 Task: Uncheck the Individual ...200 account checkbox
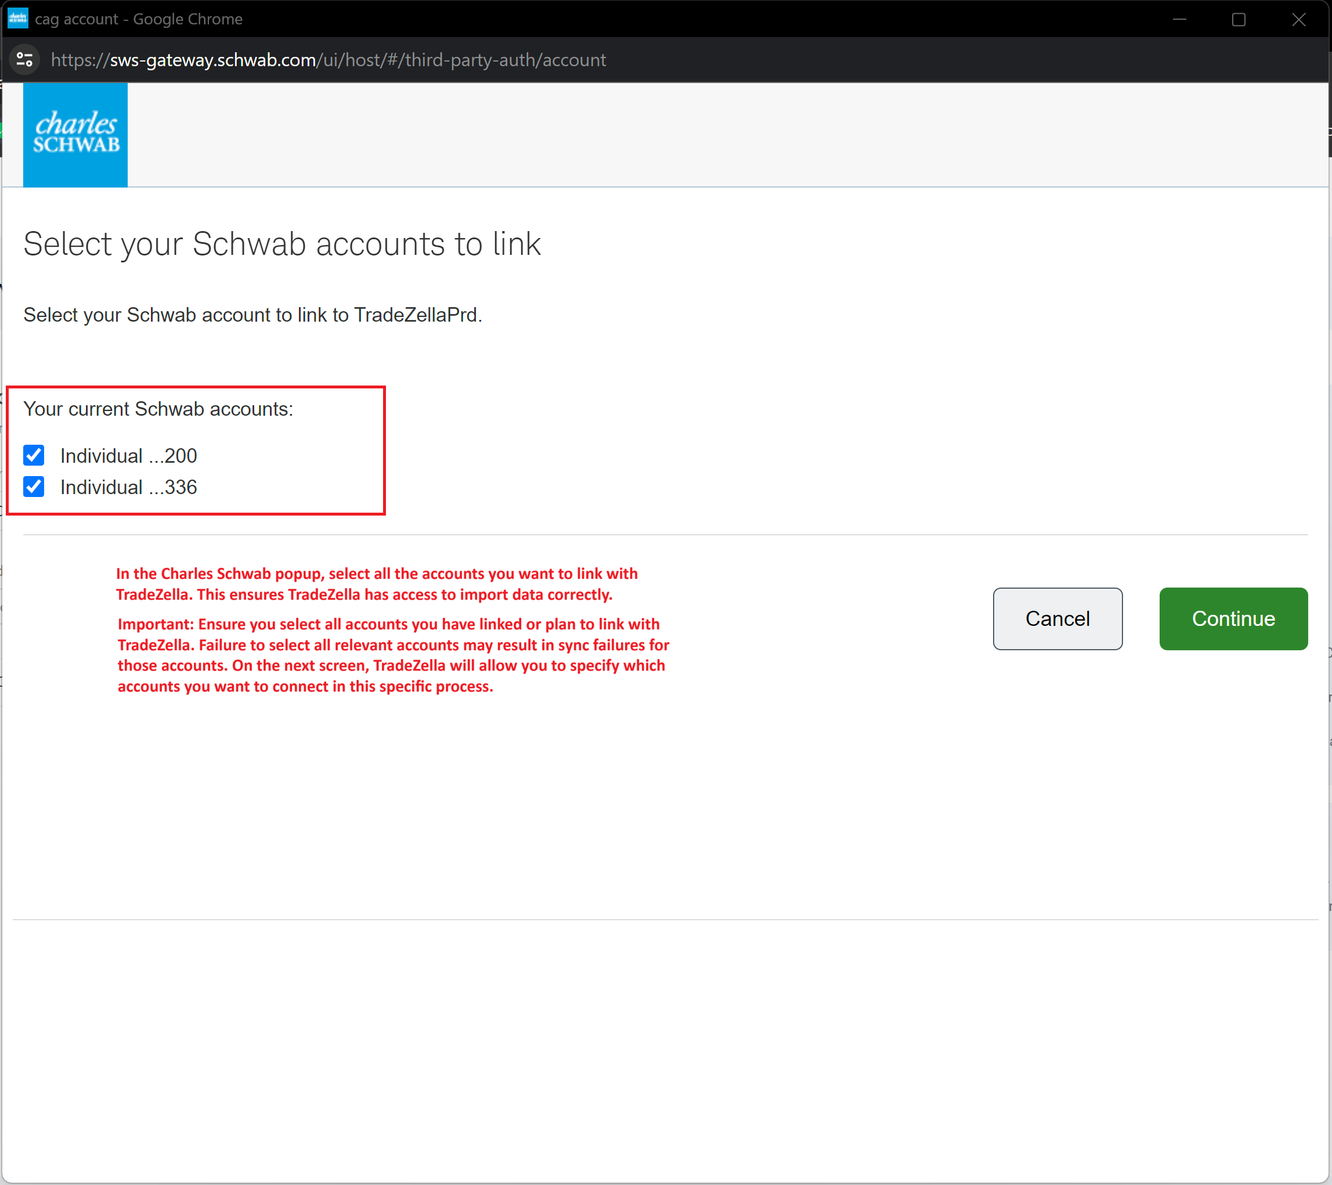(34, 455)
